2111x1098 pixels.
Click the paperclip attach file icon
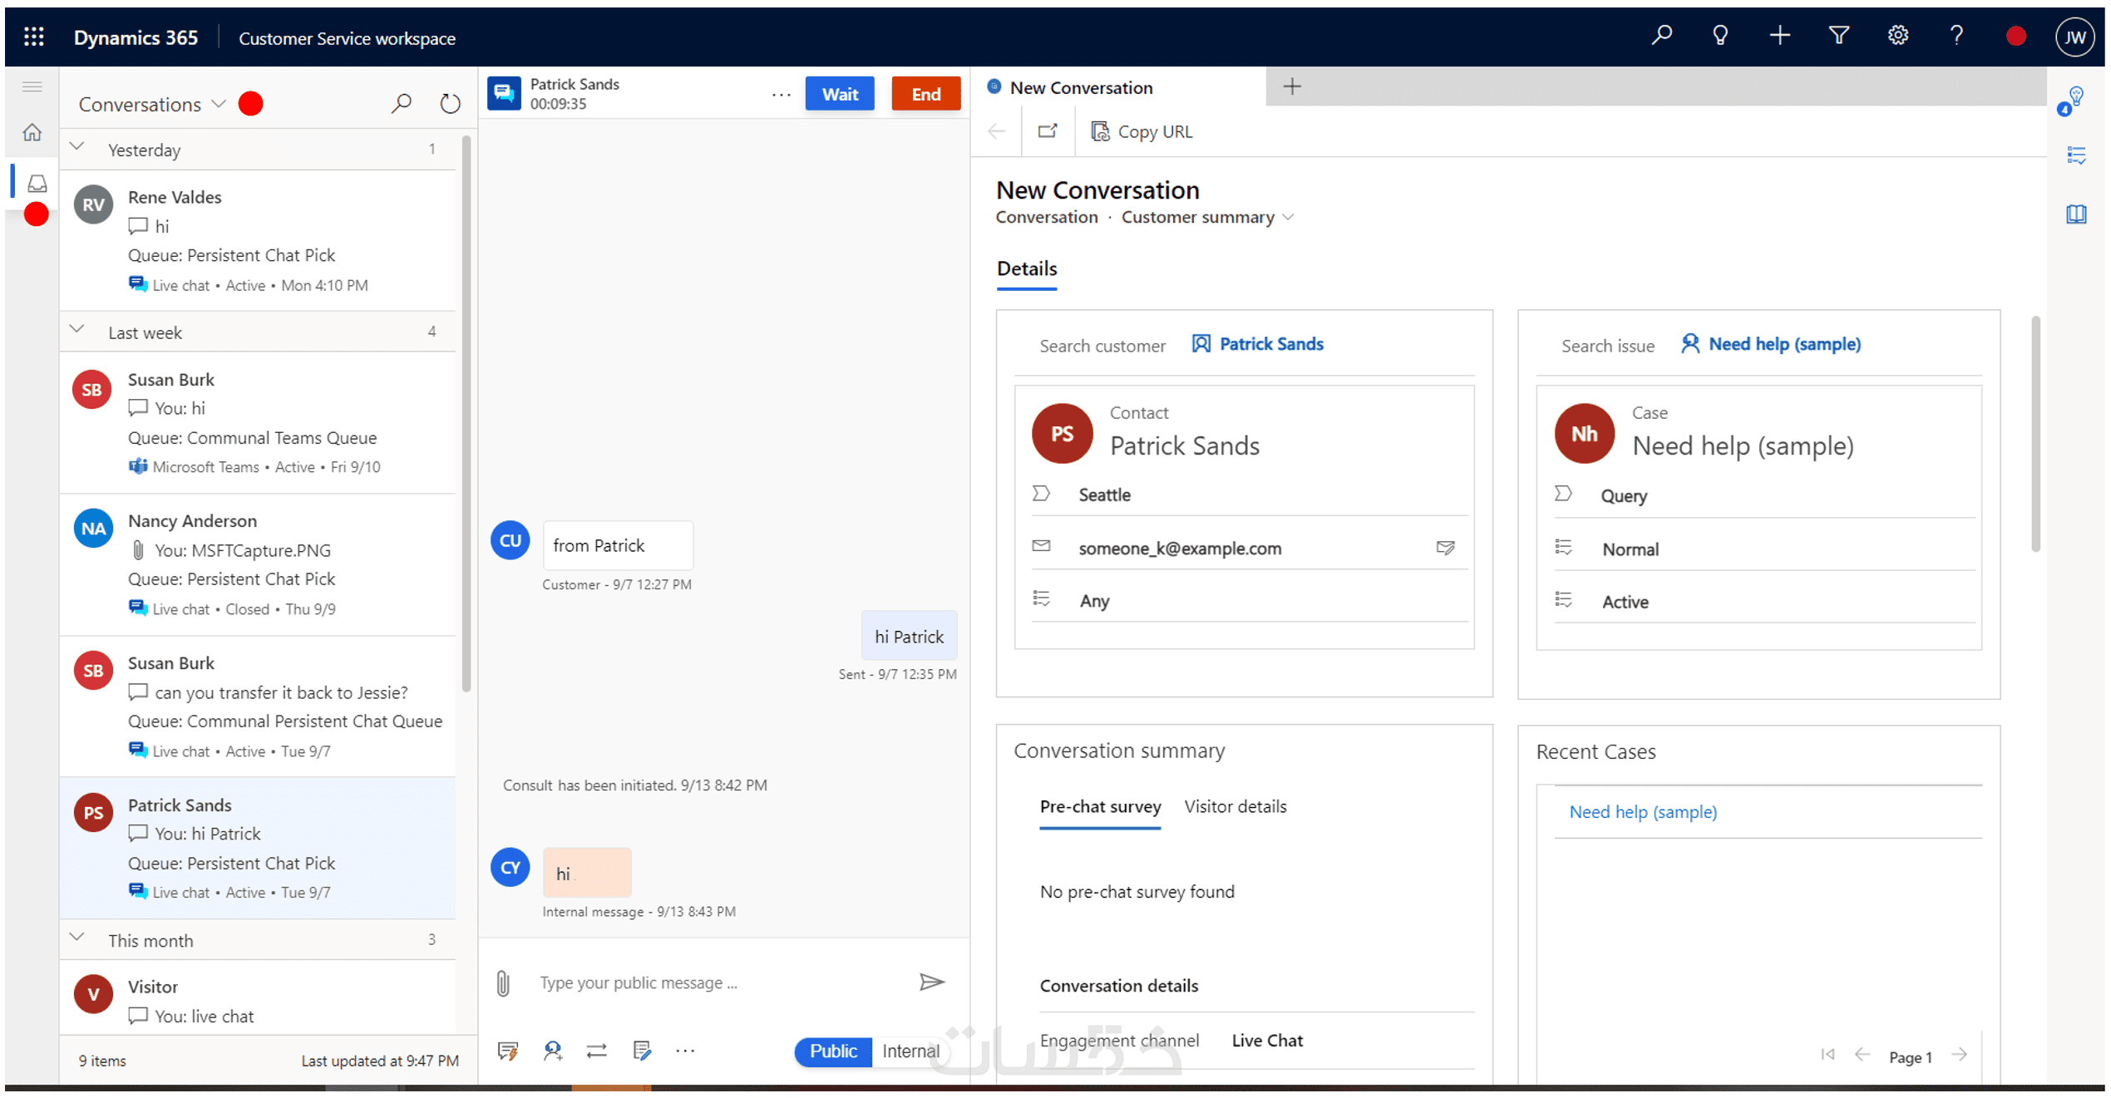tap(503, 982)
